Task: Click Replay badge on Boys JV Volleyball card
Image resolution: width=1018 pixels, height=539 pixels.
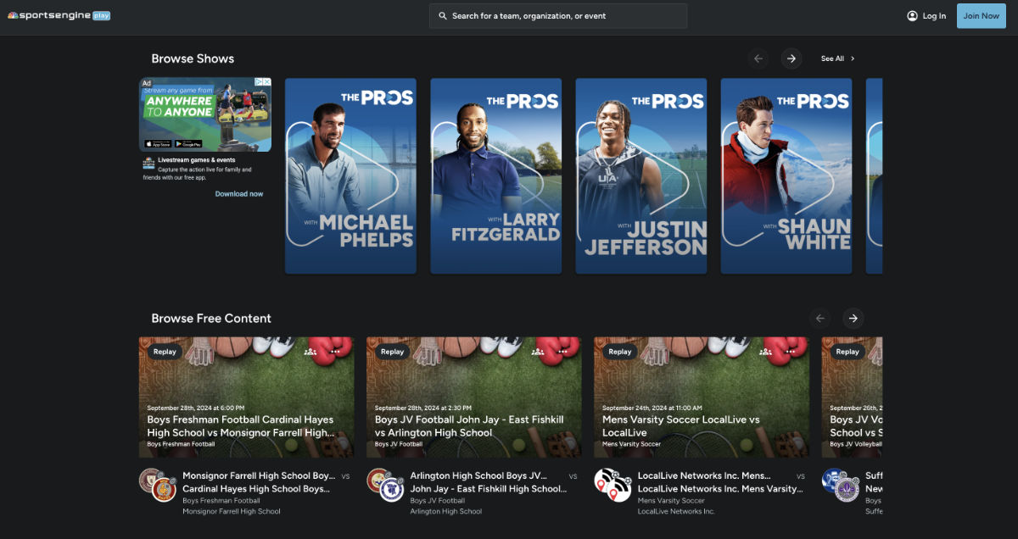Action: [x=847, y=352]
